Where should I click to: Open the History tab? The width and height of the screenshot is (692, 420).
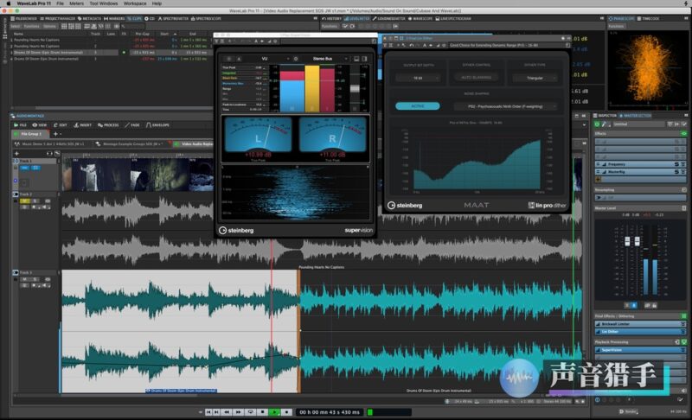[332, 18]
